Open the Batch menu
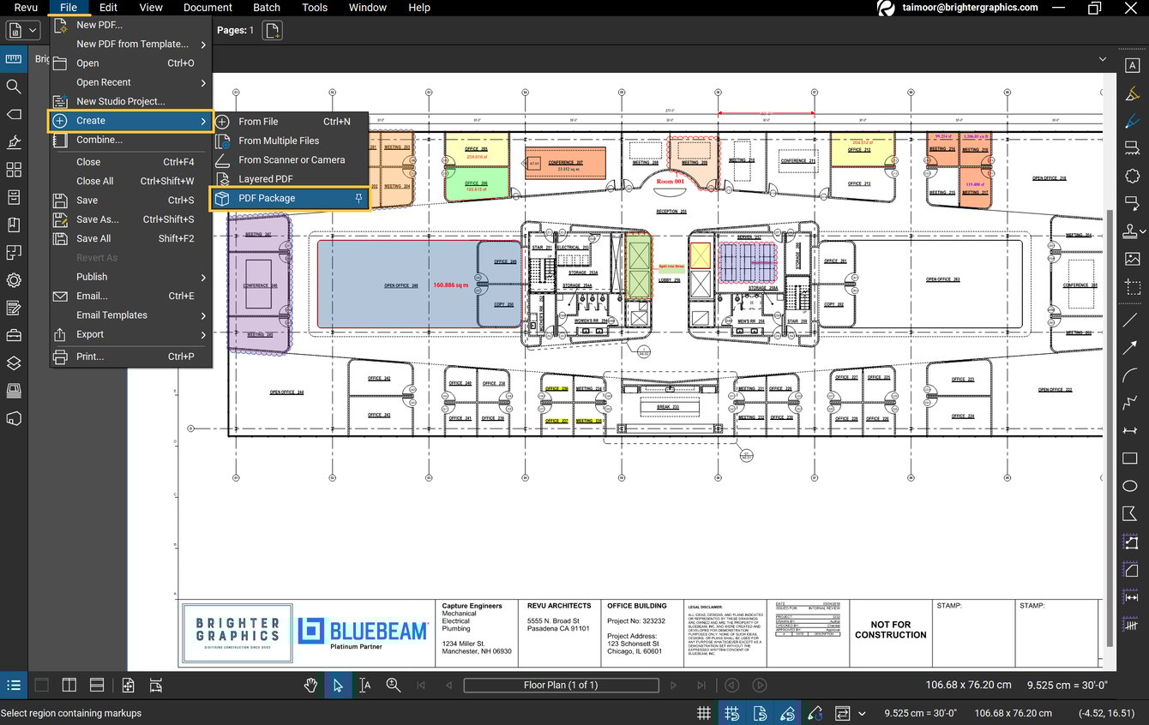The width and height of the screenshot is (1149, 725). coord(267,8)
